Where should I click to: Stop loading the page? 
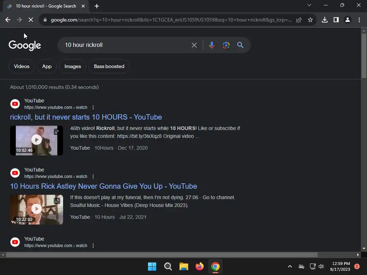tap(31, 20)
